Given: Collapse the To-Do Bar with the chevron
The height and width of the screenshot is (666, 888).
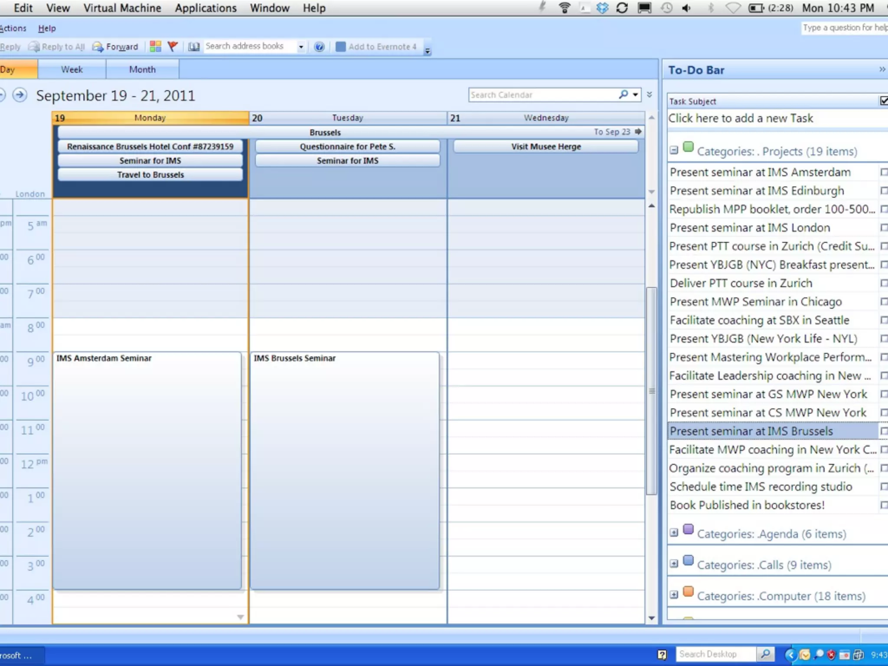Looking at the screenshot, I should pos(882,69).
